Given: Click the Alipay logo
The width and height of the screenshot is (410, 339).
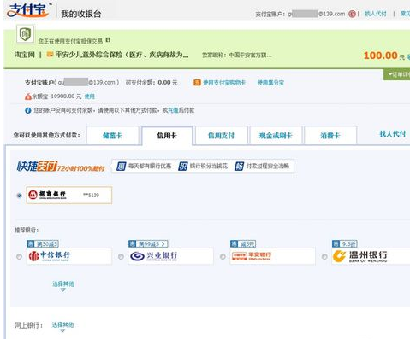Looking at the screenshot, I should coord(28,9).
